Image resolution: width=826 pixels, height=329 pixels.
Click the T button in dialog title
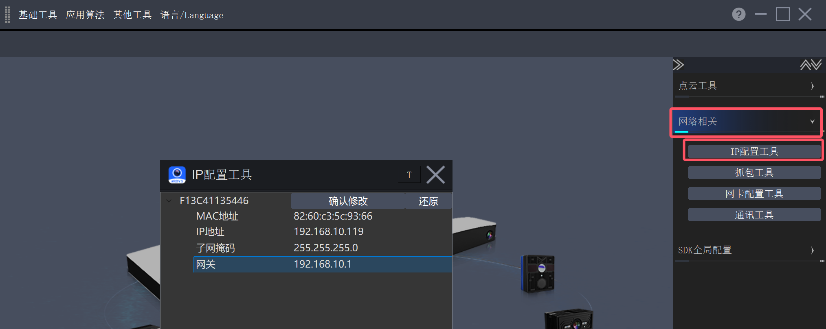click(x=409, y=175)
